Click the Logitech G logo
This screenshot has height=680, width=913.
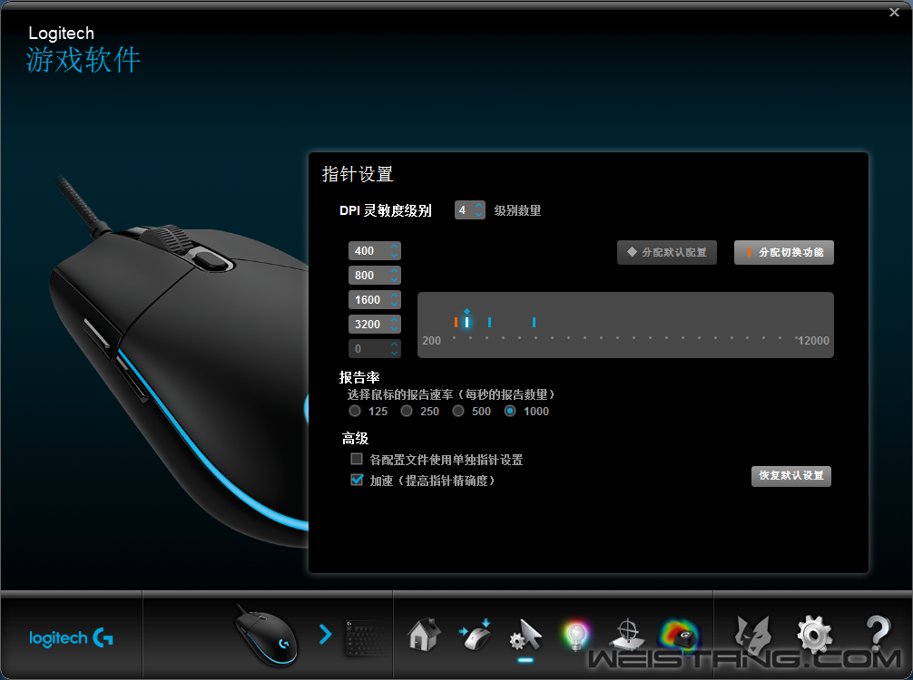tap(71, 638)
